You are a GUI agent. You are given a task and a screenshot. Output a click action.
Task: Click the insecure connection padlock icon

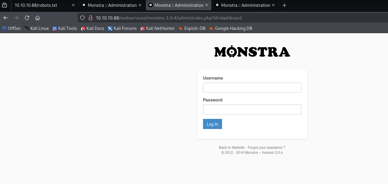tap(91, 18)
